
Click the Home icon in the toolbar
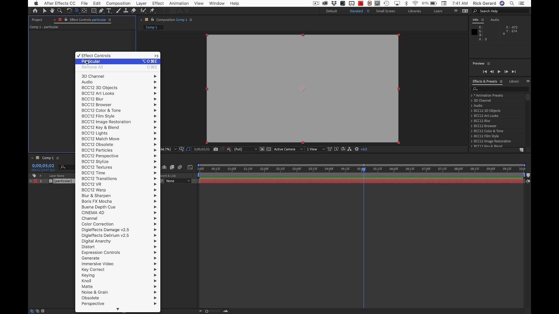tap(35, 11)
